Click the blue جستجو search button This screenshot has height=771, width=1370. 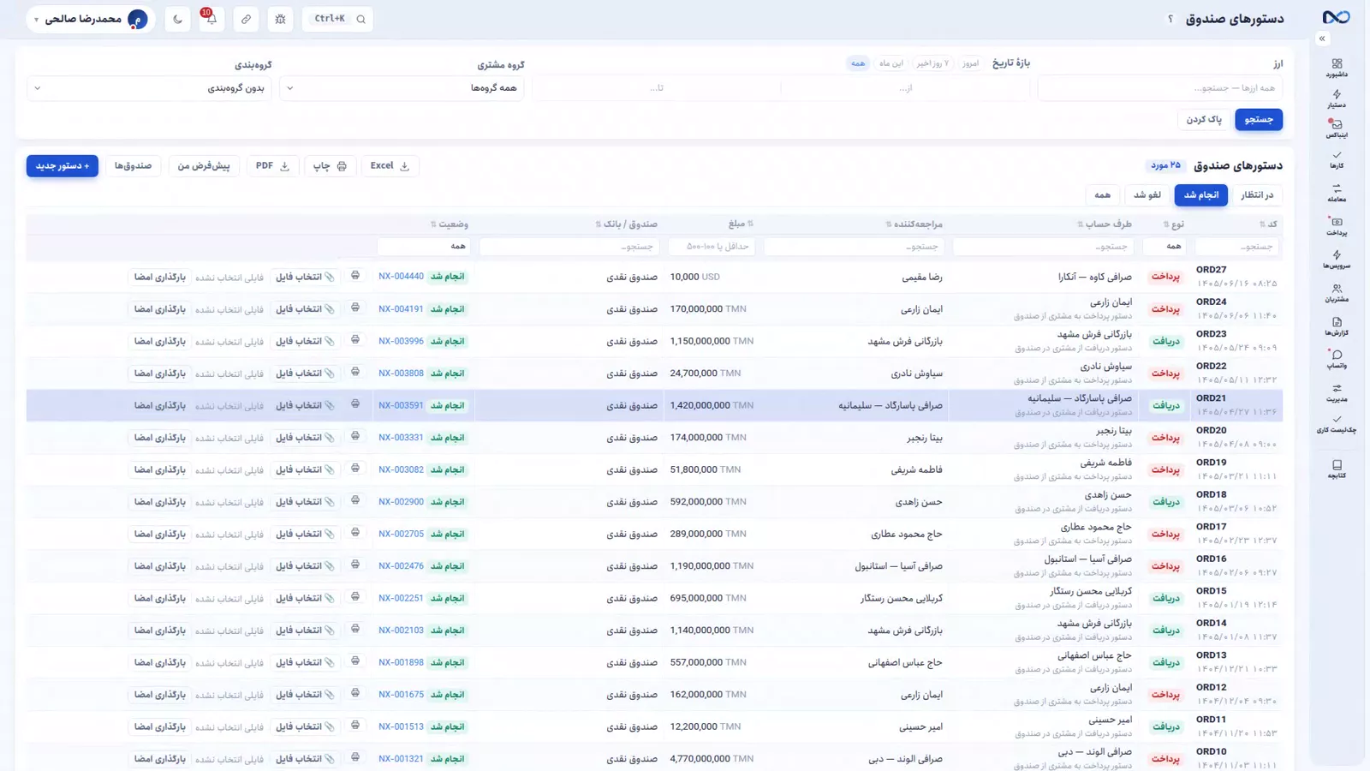coord(1259,120)
